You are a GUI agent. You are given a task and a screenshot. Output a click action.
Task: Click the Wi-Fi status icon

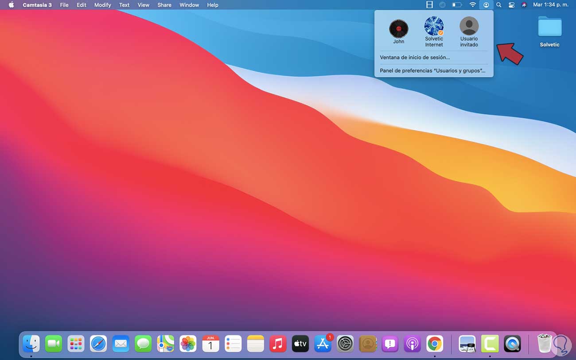coord(473,5)
